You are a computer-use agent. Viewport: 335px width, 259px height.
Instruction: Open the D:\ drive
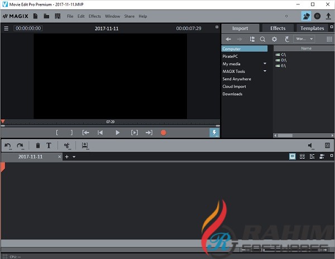coord(281,60)
